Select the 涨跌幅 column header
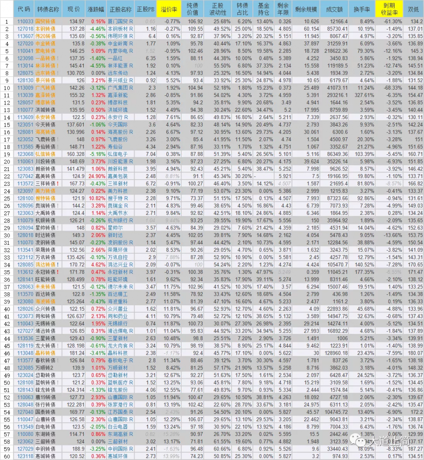 (96, 9)
